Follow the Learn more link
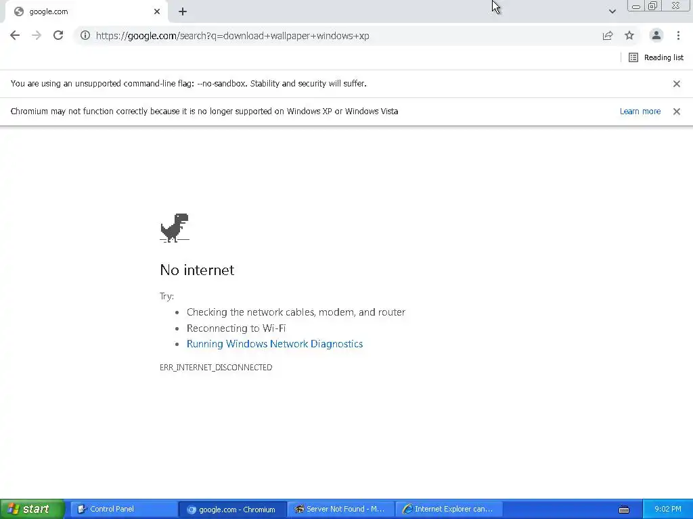 tap(640, 112)
